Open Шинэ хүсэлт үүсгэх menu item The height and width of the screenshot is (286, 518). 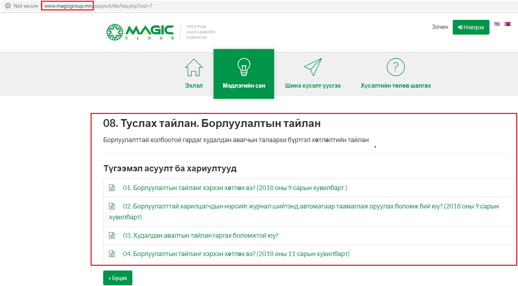(x=312, y=86)
